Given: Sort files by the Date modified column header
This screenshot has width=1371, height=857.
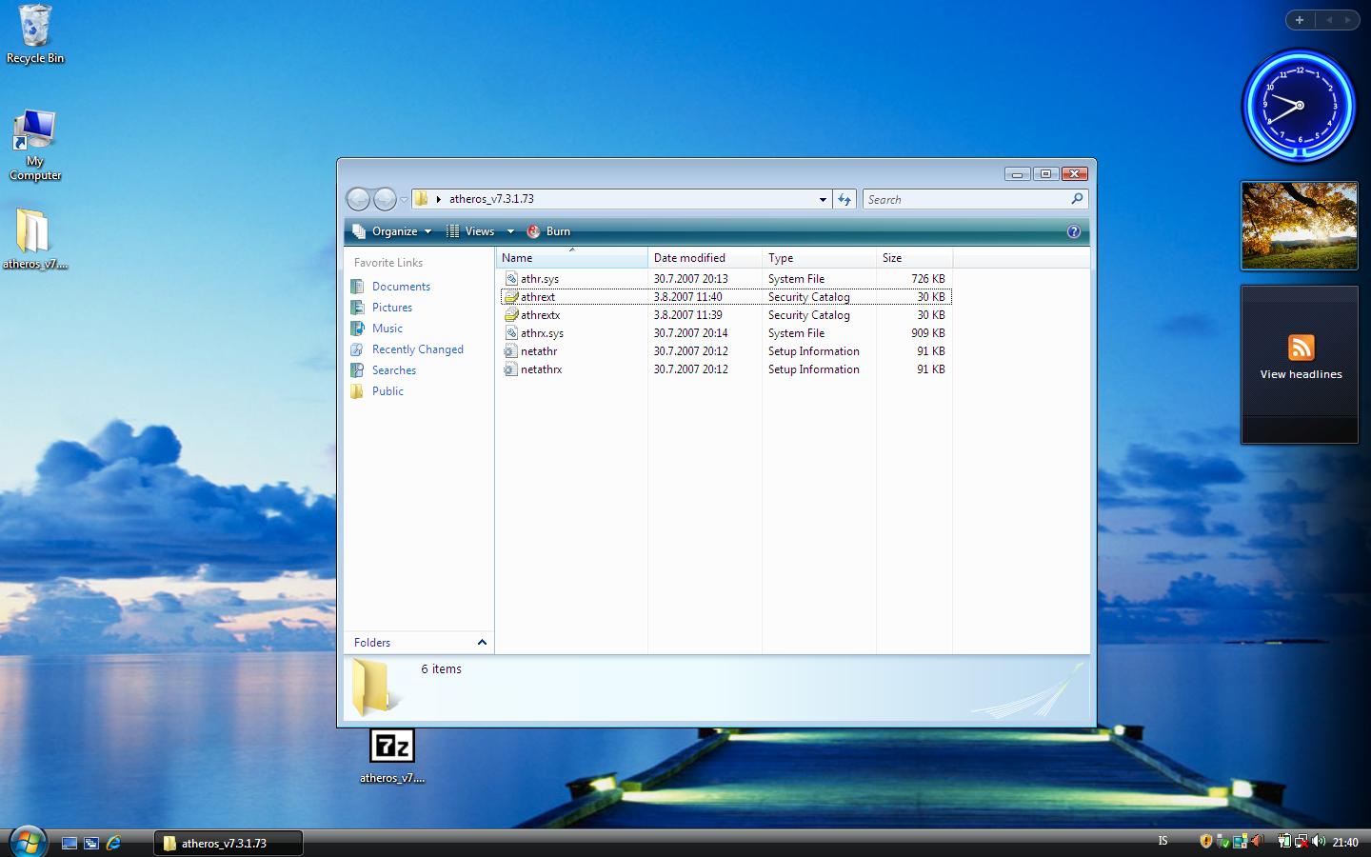Looking at the screenshot, I should tap(705, 258).
